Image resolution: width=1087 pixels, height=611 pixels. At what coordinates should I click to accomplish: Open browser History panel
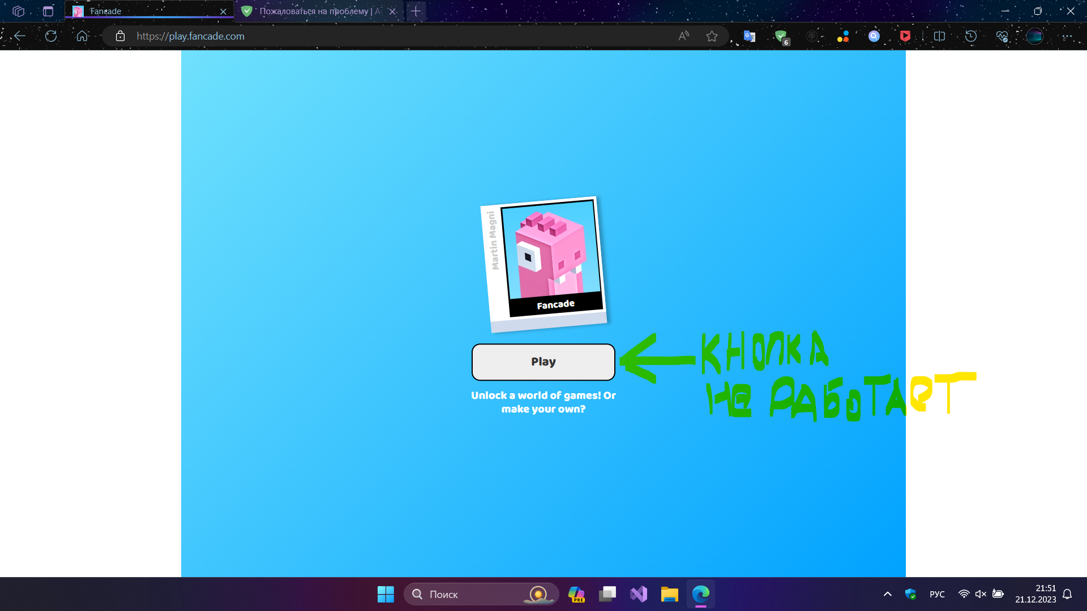click(x=970, y=36)
